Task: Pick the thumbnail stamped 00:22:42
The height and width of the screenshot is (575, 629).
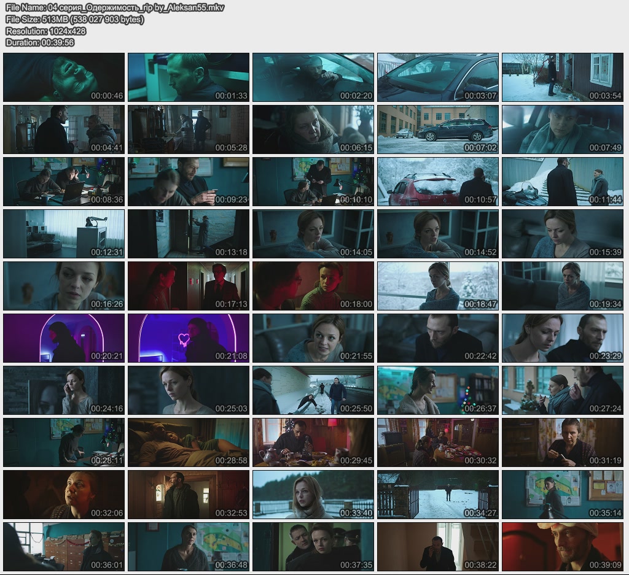Action: pyautogui.click(x=438, y=338)
